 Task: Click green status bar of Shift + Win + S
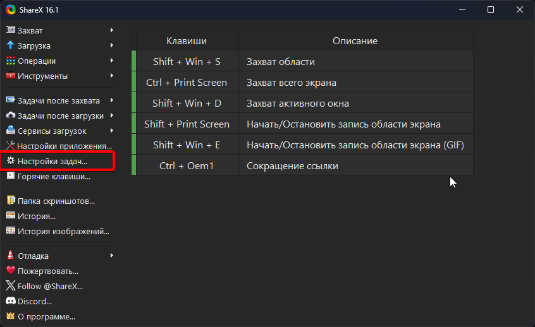coord(134,61)
